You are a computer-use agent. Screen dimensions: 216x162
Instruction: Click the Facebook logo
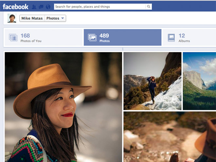[x=15, y=6]
